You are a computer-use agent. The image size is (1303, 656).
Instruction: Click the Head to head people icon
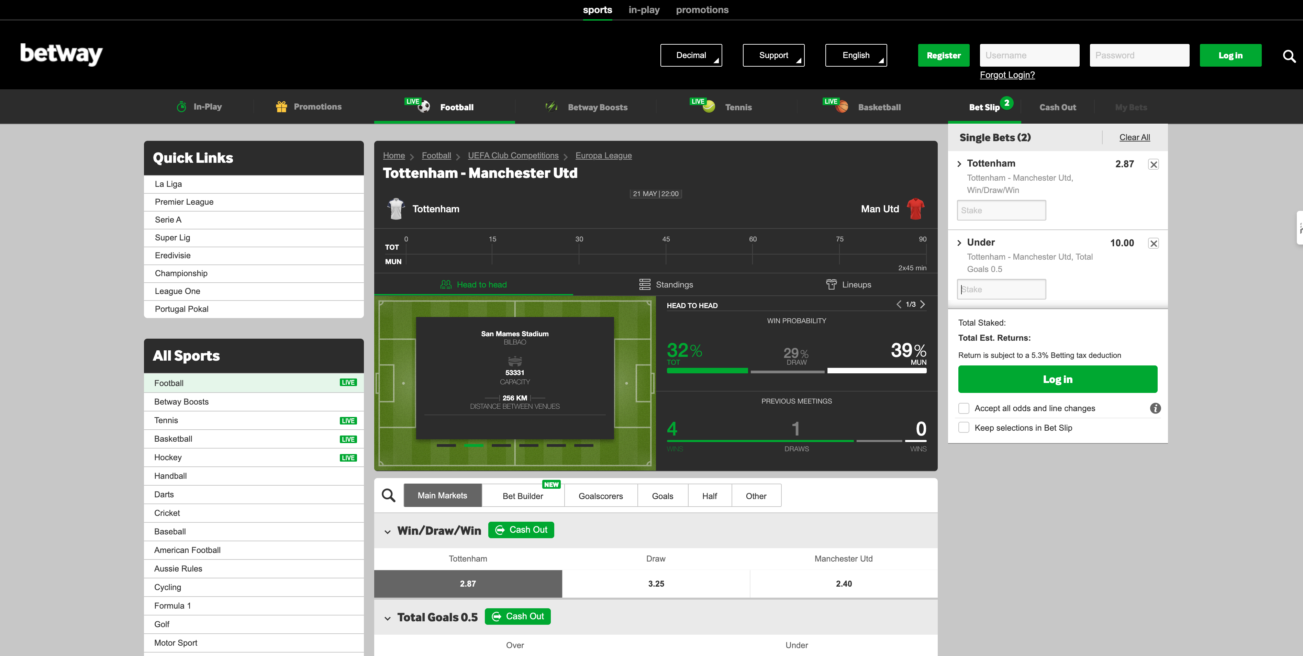446,284
